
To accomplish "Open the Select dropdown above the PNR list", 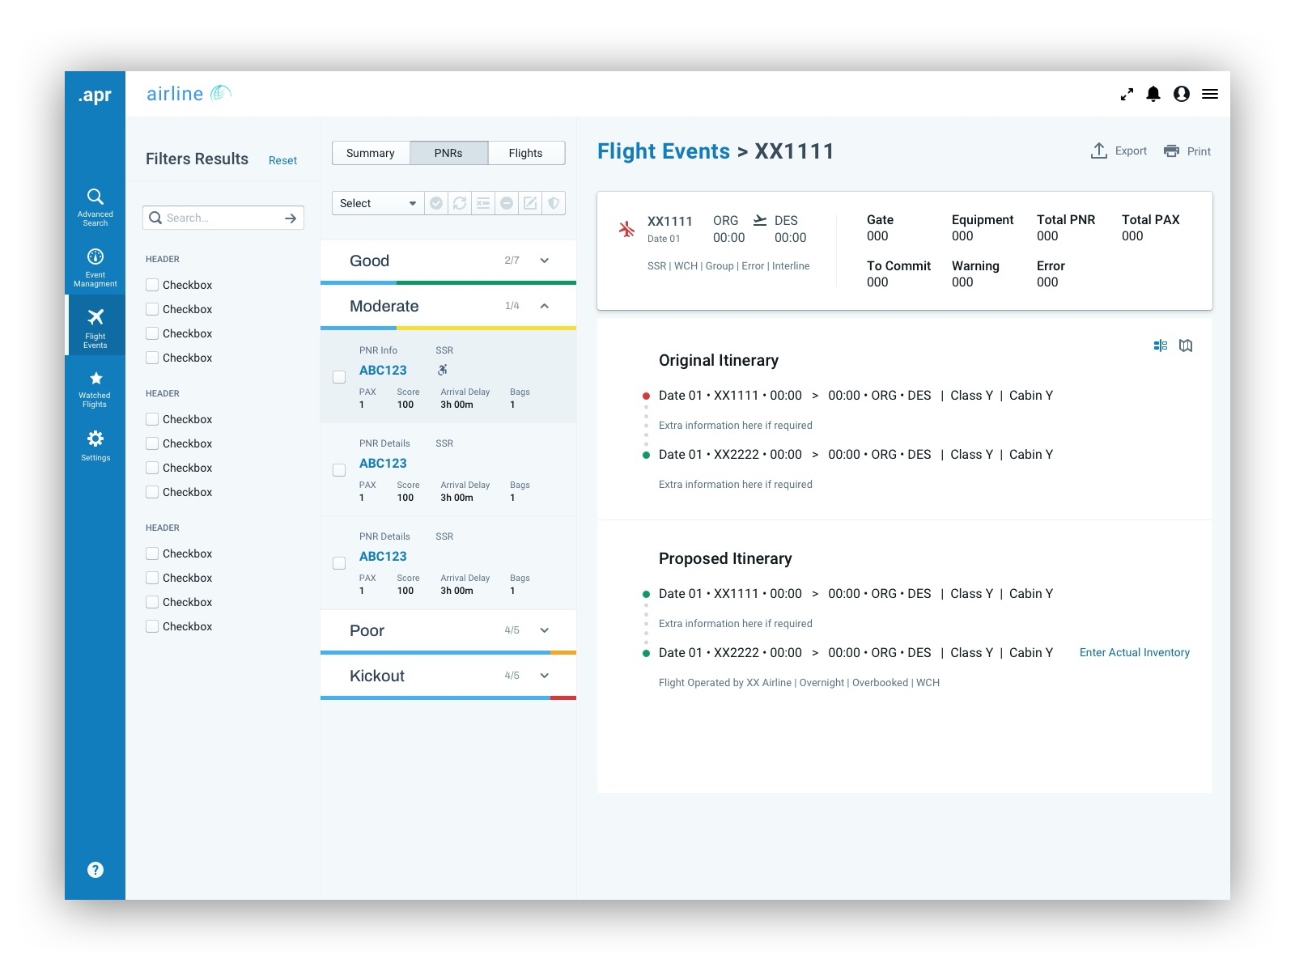I will pyautogui.click(x=376, y=202).
